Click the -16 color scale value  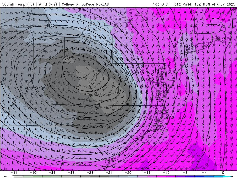(x=147, y=173)
